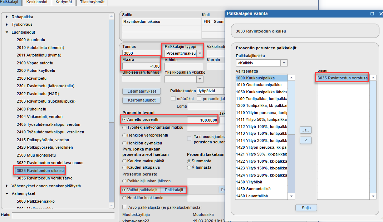Click the Selite field Ravintoedun oikaisu
This screenshot has width=383, height=222.
(161, 21)
